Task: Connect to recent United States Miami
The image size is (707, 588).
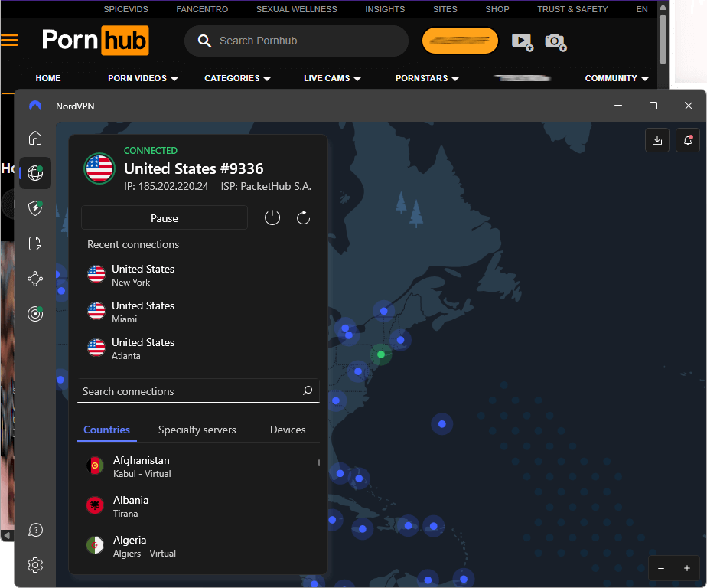Action: pos(198,312)
